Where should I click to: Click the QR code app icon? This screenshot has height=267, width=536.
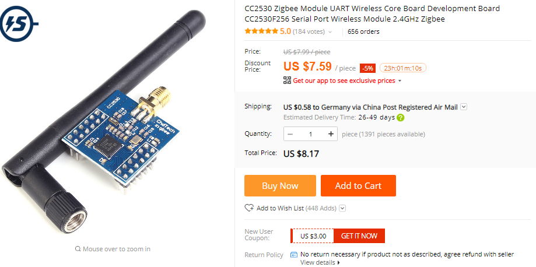[287, 80]
